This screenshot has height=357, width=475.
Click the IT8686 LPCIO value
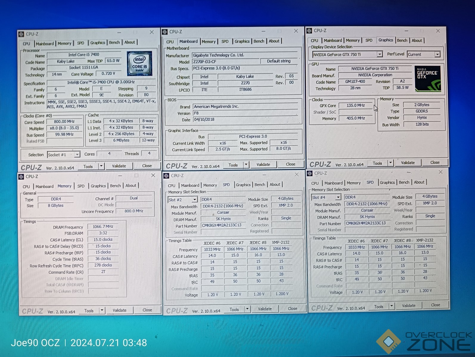(245, 90)
